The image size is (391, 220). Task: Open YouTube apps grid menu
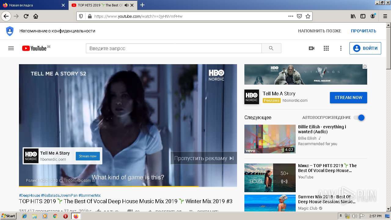[x=326, y=48]
